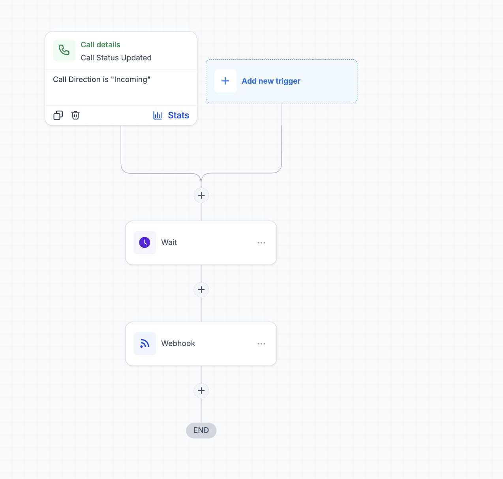This screenshot has height=479, width=503.
Task: Add a step above the Wait node
Action: [201, 195]
